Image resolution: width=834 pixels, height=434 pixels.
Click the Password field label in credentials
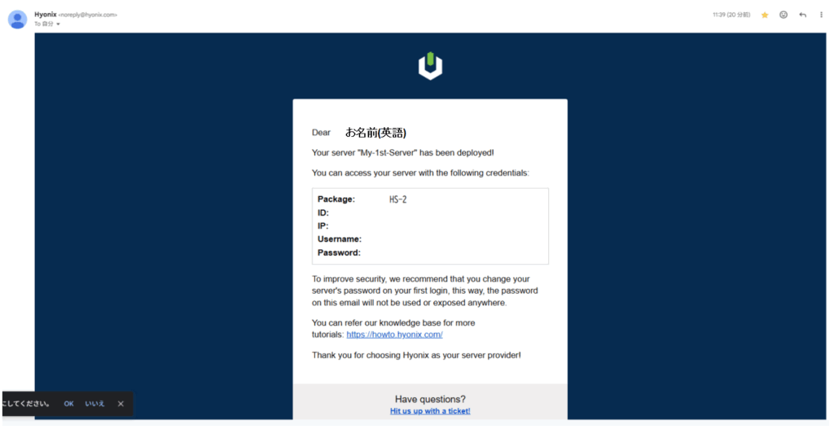coord(339,252)
